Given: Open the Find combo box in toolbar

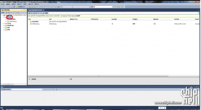Looking at the screenshot, I should pyautogui.click(x=103, y=7).
